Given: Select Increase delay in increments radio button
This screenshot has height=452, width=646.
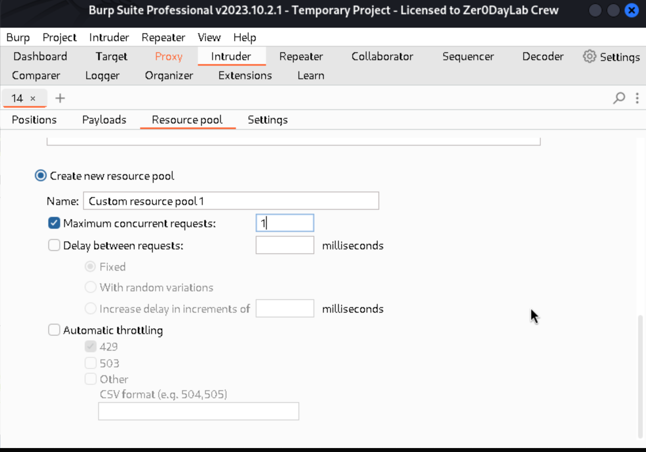Looking at the screenshot, I should click(x=91, y=308).
